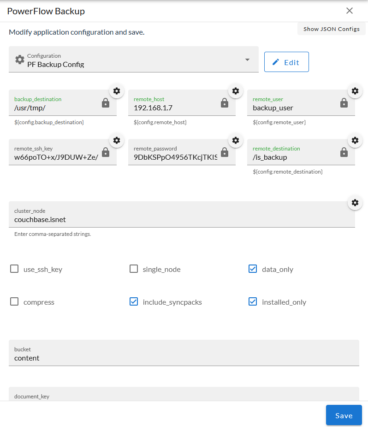Click gear icon above remote_ssh_key field
The width and height of the screenshot is (368, 427).
pos(116,140)
